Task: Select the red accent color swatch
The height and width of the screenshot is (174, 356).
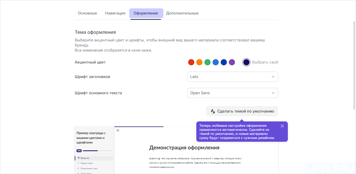Action: click(x=191, y=62)
